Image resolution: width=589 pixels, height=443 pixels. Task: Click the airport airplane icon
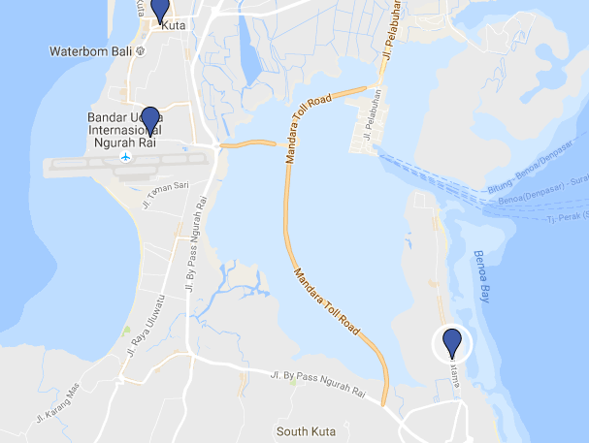click(x=126, y=156)
